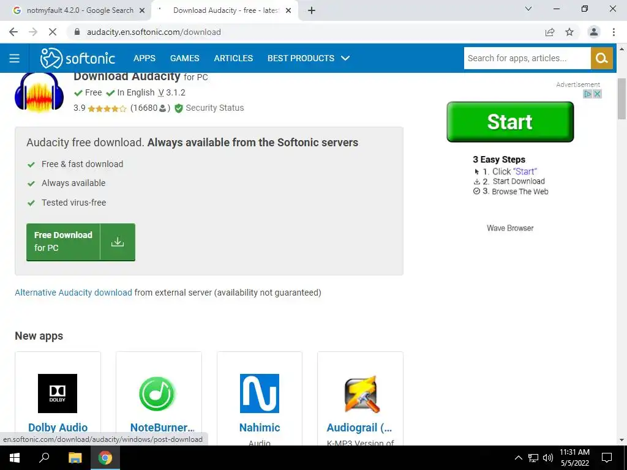
Task: Click the star rating 3.9
Action: [x=100, y=108]
